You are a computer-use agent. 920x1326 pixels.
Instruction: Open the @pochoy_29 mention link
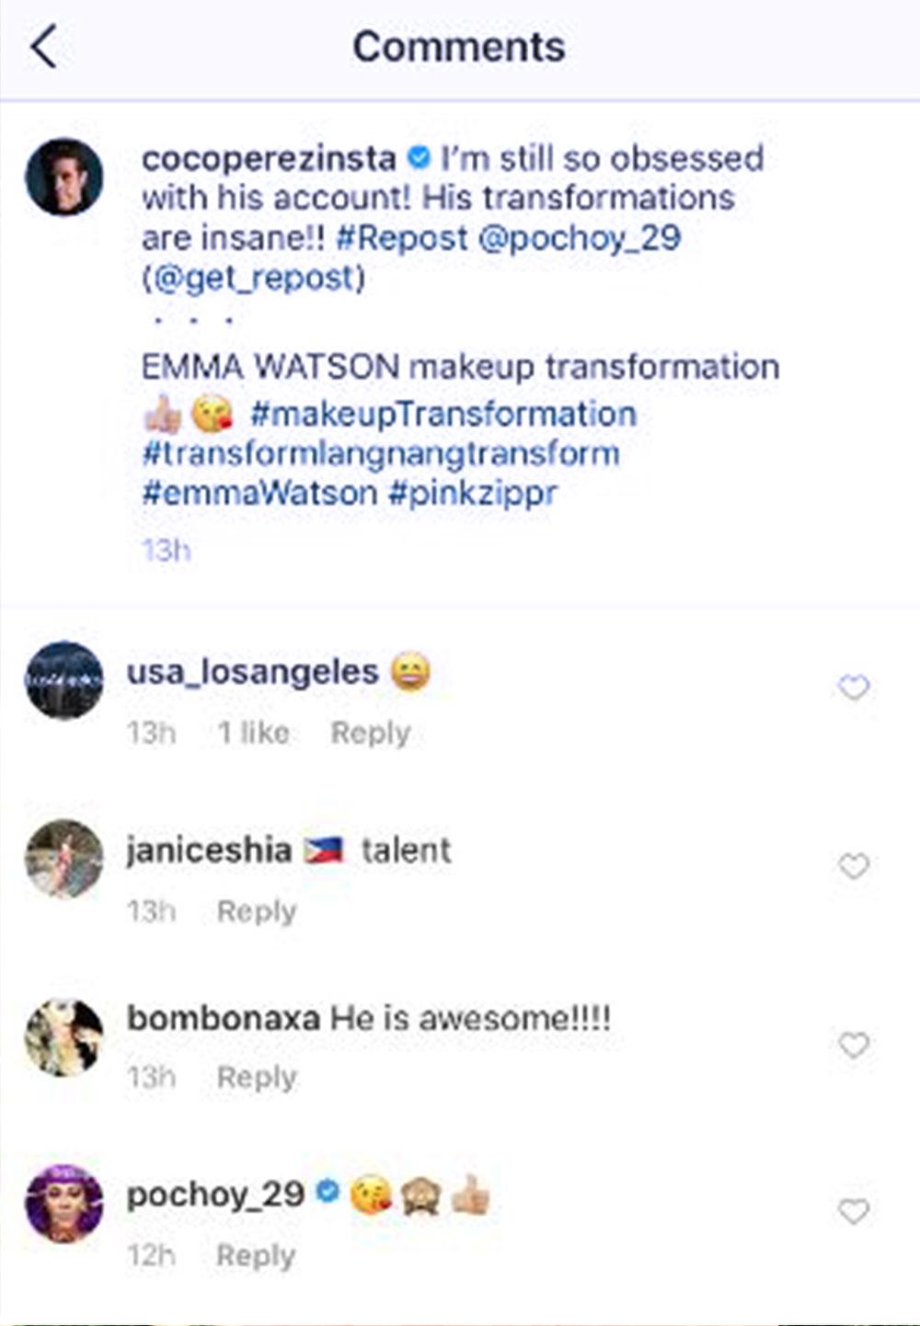(x=580, y=238)
